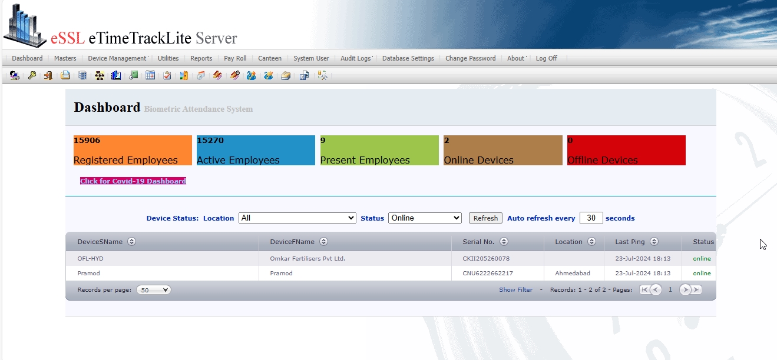
Task: Sort table by Last Ping column arrow
Action: (654, 242)
